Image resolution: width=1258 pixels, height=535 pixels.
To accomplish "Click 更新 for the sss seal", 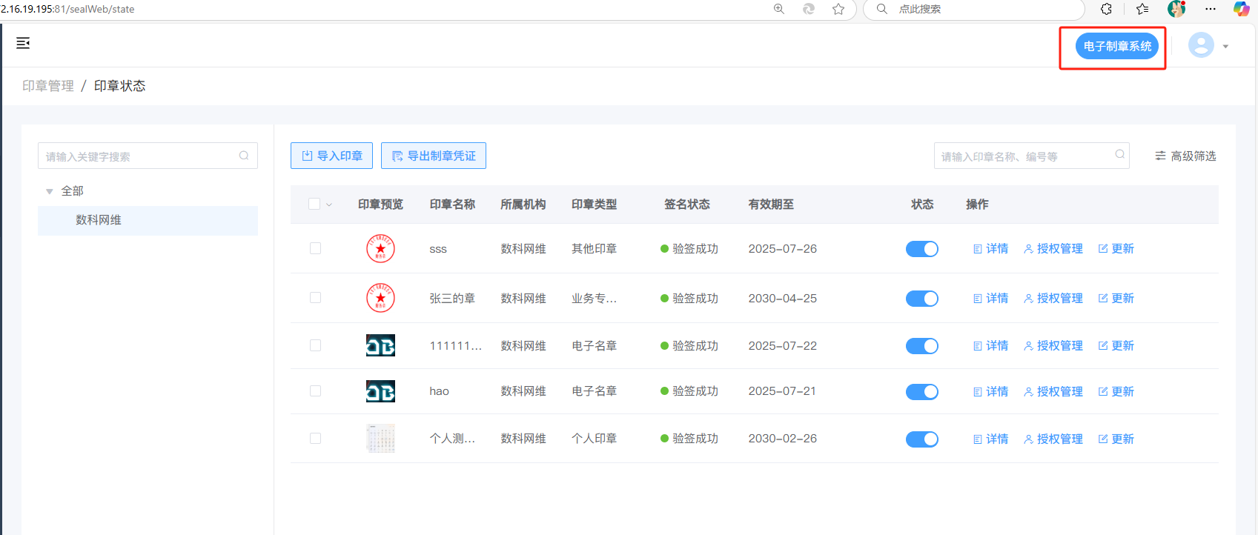I will coord(1116,249).
